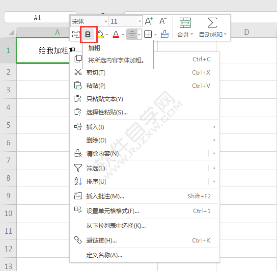Click the borders grid icon
The image size is (277, 271).
[x=148, y=34]
